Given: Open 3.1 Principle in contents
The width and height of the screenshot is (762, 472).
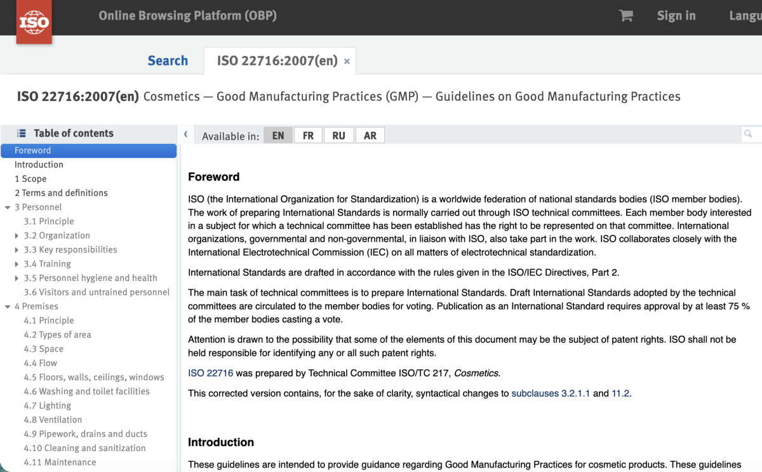Looking at the screenshot, I should (49, 221).
